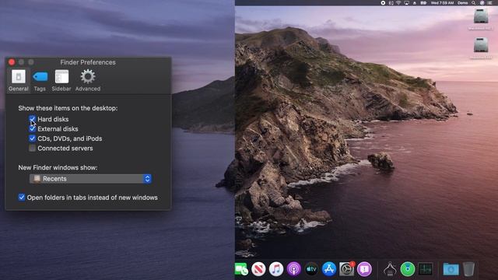Open Spotlight search in the menu bar
The image size is (498, 280).
tap(474, 3)
